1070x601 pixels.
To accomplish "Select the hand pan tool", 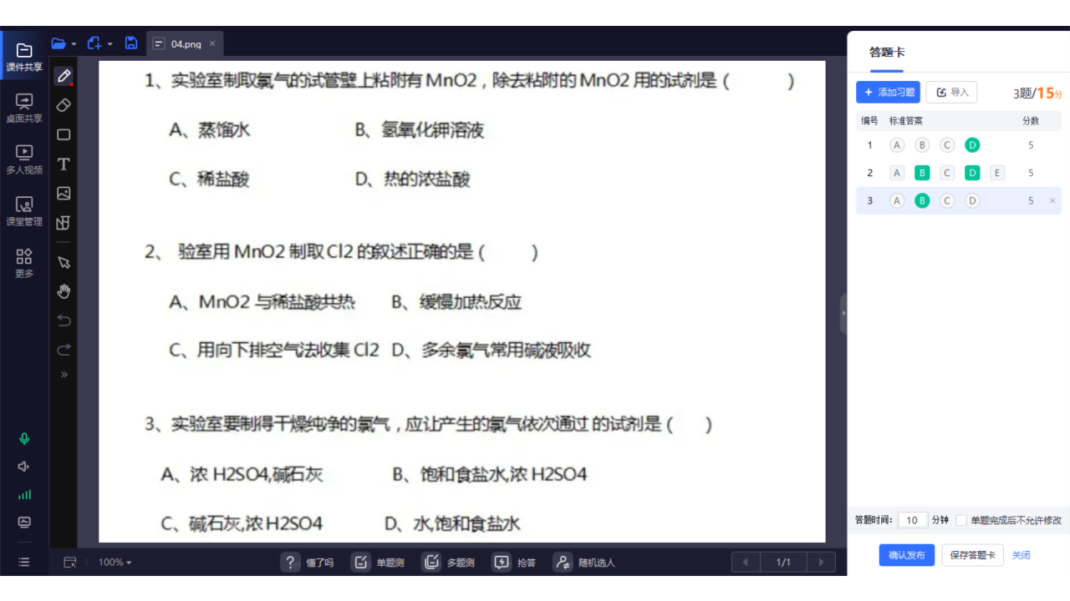I will click(64, 290).
